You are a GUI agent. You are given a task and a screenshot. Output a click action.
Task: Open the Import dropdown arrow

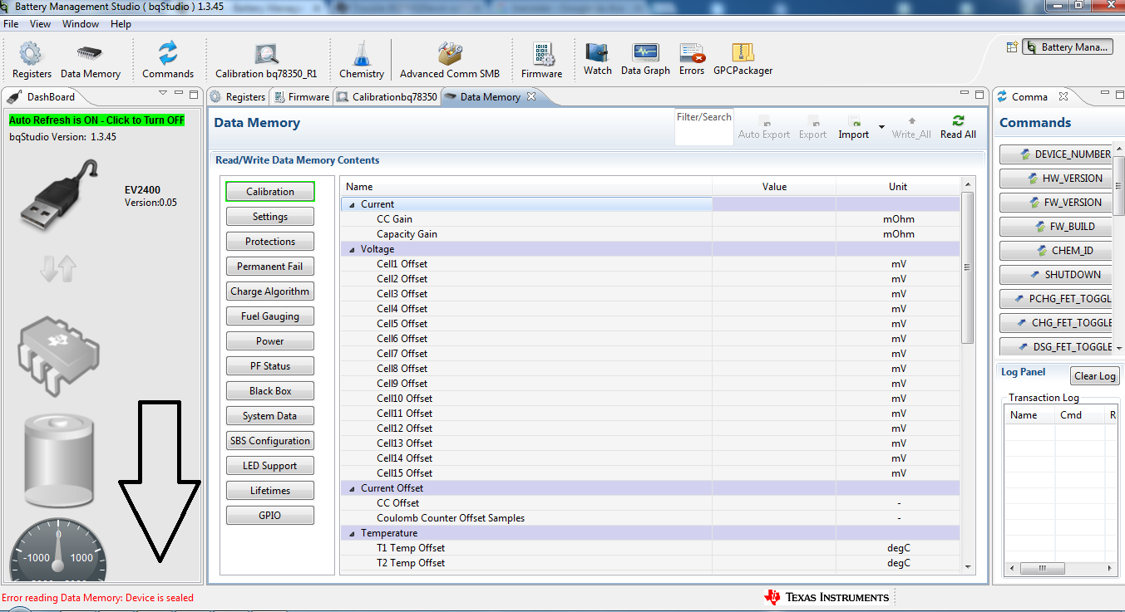[x=881, y=127]
